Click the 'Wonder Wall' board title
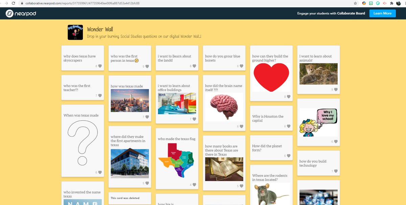Image resolution: width=406 pixels, height=205 pixels. coord(100,29)
